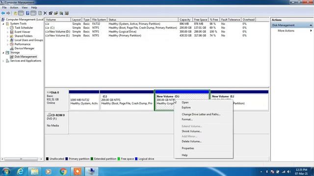
Task: Open the File menu
Action: [4, 8]
